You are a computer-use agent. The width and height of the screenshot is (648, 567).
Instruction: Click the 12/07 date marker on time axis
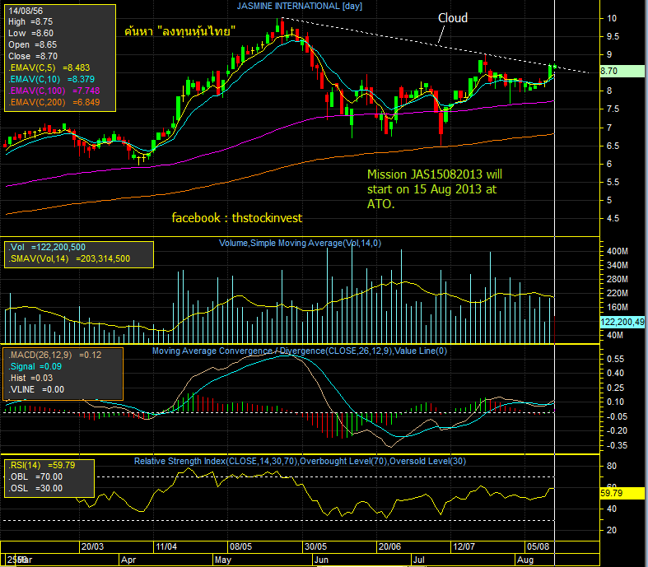(x=464, y=546)
